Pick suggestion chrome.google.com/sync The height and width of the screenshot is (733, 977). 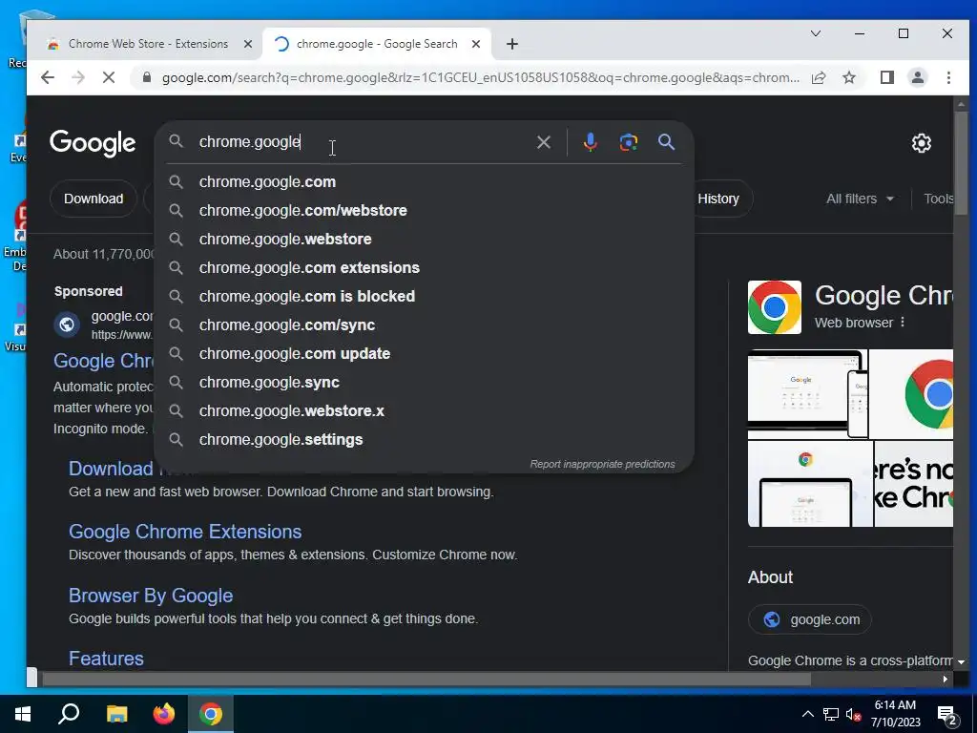(x=424, y=325)
